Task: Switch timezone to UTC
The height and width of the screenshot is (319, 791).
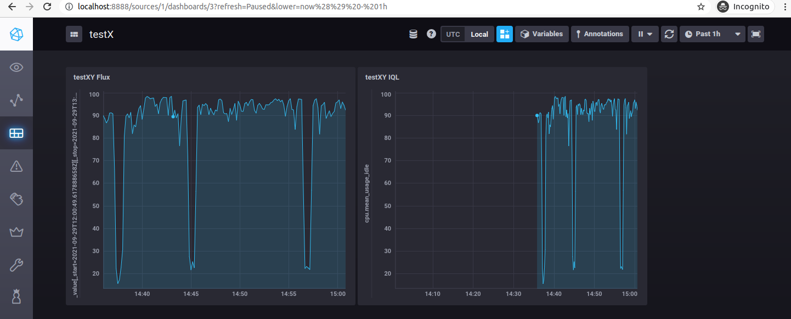Action: [x=453, y=33]
